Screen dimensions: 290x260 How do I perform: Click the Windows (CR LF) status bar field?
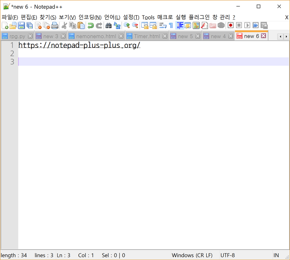(x=192, y=255)
